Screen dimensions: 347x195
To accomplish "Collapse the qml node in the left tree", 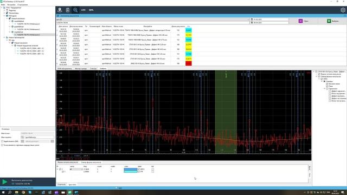I will [x=7, y=40].
